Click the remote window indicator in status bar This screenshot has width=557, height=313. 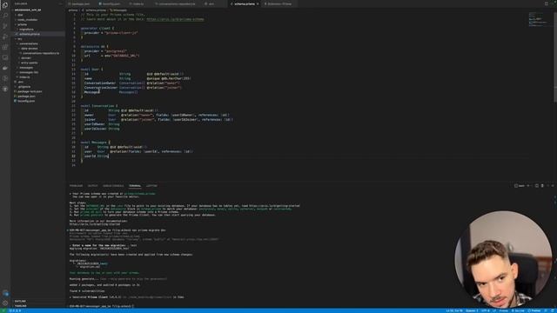(3, 311)
